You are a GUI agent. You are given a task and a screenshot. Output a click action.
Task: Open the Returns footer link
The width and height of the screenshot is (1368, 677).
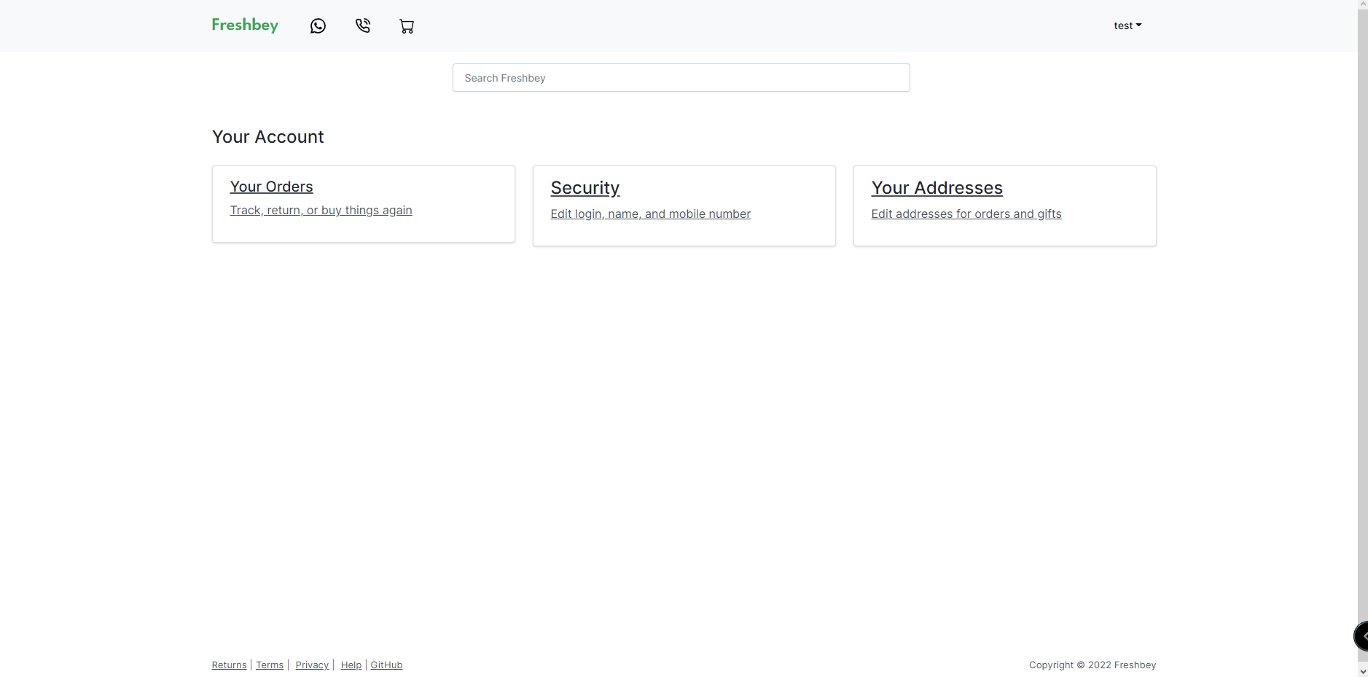(x=229, y=665)
